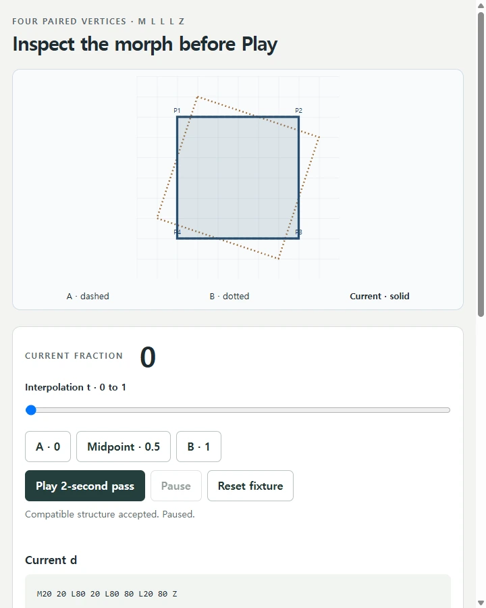Click the 'Current · solid' legend text
Screen dimensions: 486x608
click(x=379, y=297)
